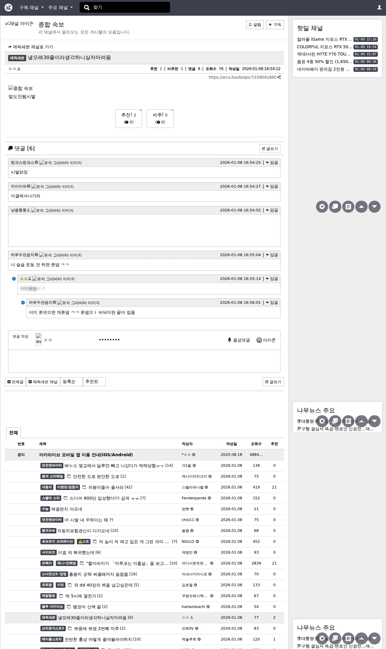Open hot deal COLORFUL 지포스 RTX 50
This screenshot has width=386, height=649.
(x=324, y=47)
